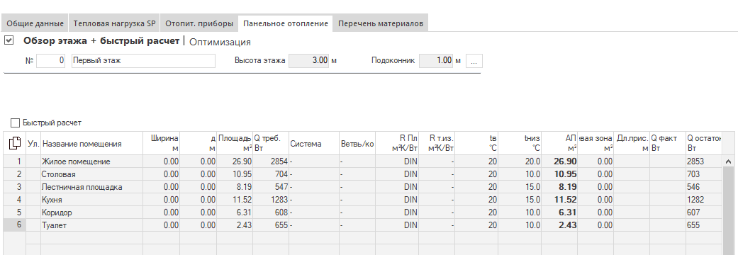Open the Подоконник ellipsis button
This screenshot has width=738, height=255.
[x=474, y=61]
